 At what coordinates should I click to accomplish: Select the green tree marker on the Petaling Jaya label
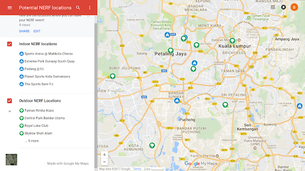(171, 50)
